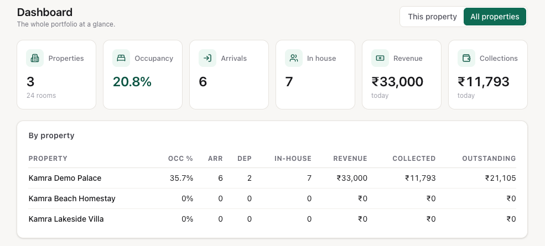Select the All properties toggle
The width and height of the screenshot is (545, 246).
(495, 17)
